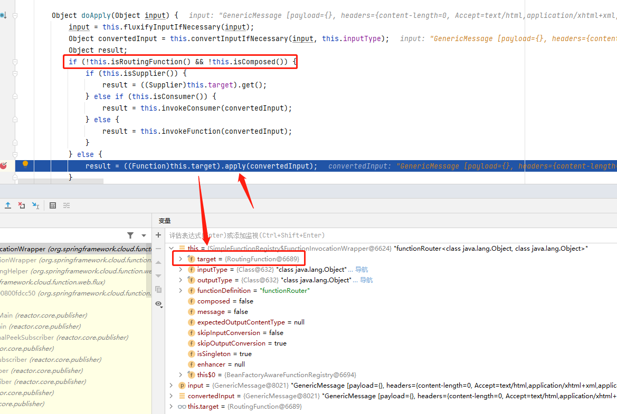Select the Main reactor.core.publisher frame
617x414 pixels.
pos(75,316)
